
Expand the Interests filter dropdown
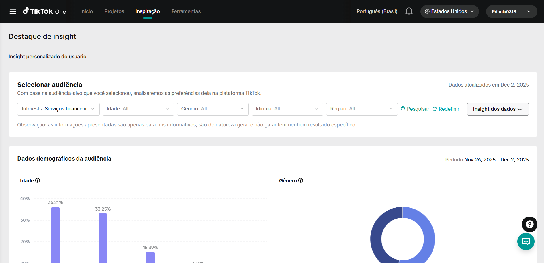click(x=58, y=109)
